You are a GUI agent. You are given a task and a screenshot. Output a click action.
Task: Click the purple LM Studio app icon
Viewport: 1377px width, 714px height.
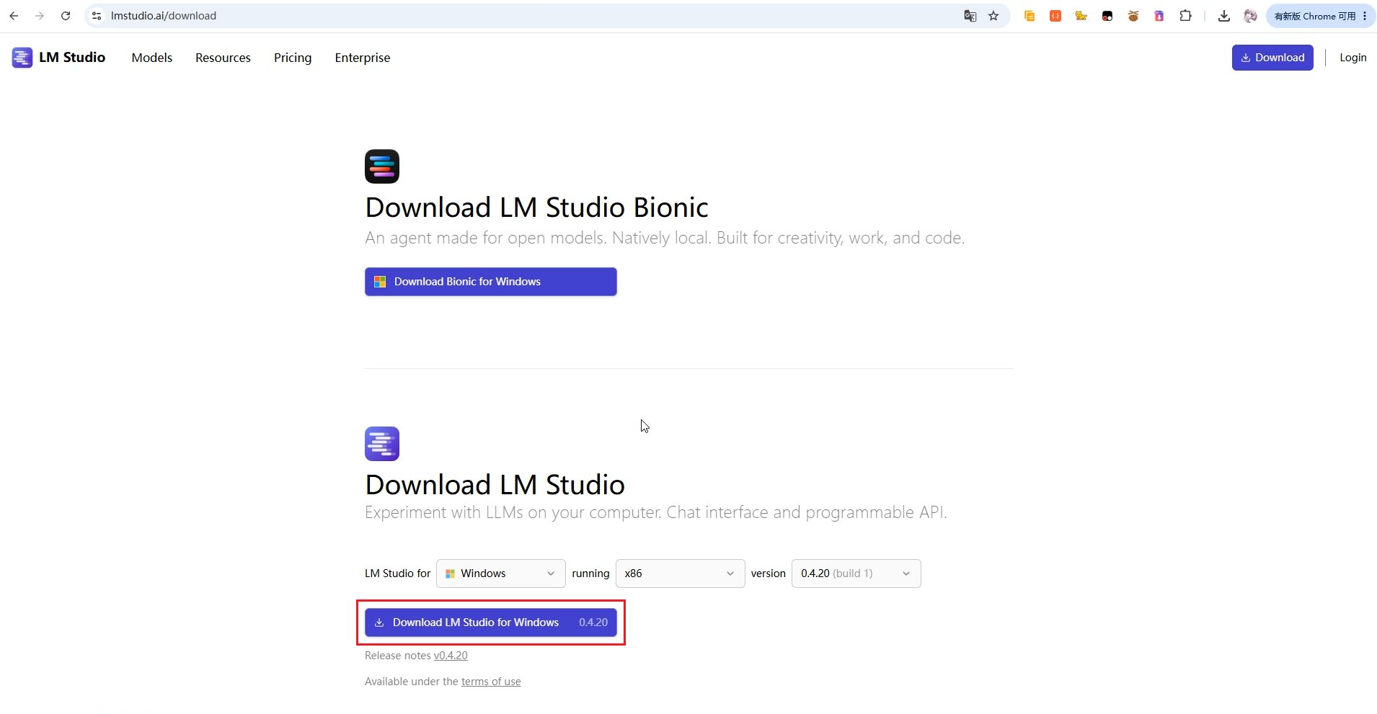pyautogui.click(x=382, y=444)
